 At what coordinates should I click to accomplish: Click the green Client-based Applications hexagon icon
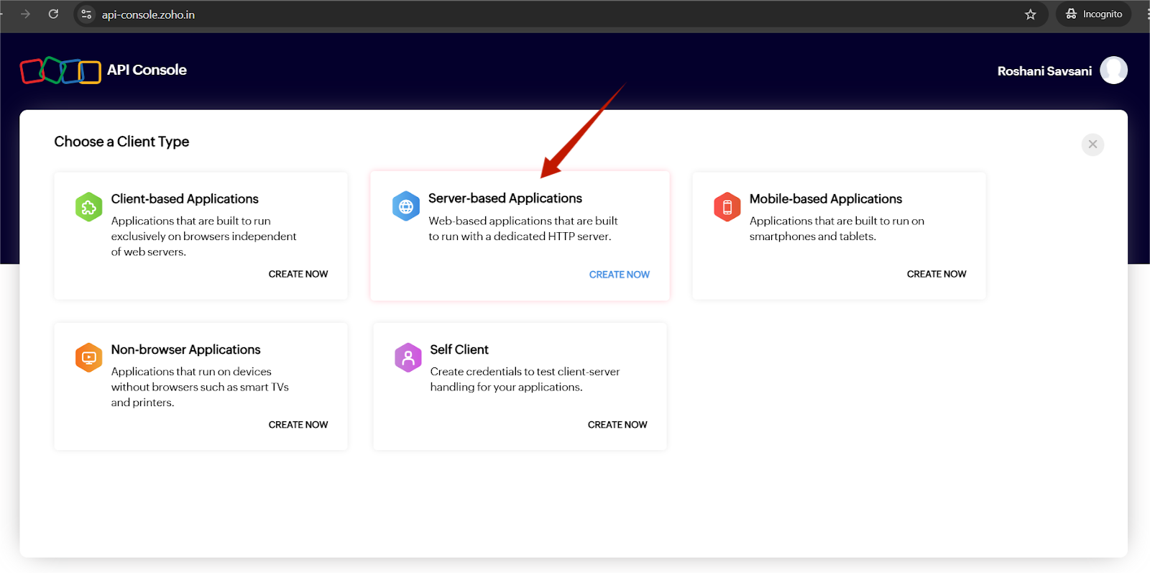coord(88,207)
